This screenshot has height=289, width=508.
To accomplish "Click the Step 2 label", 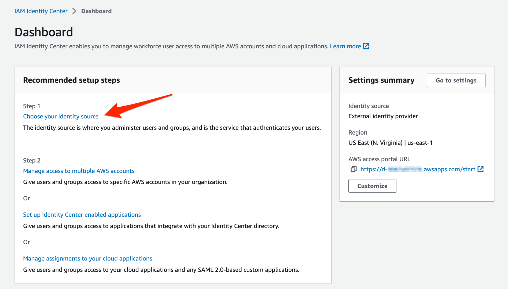I will click(x=32, y=160).
